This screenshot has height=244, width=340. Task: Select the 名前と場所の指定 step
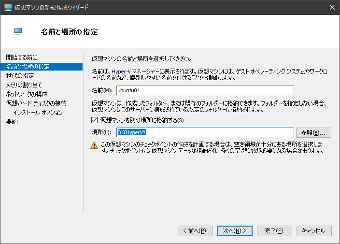point(42,67)
